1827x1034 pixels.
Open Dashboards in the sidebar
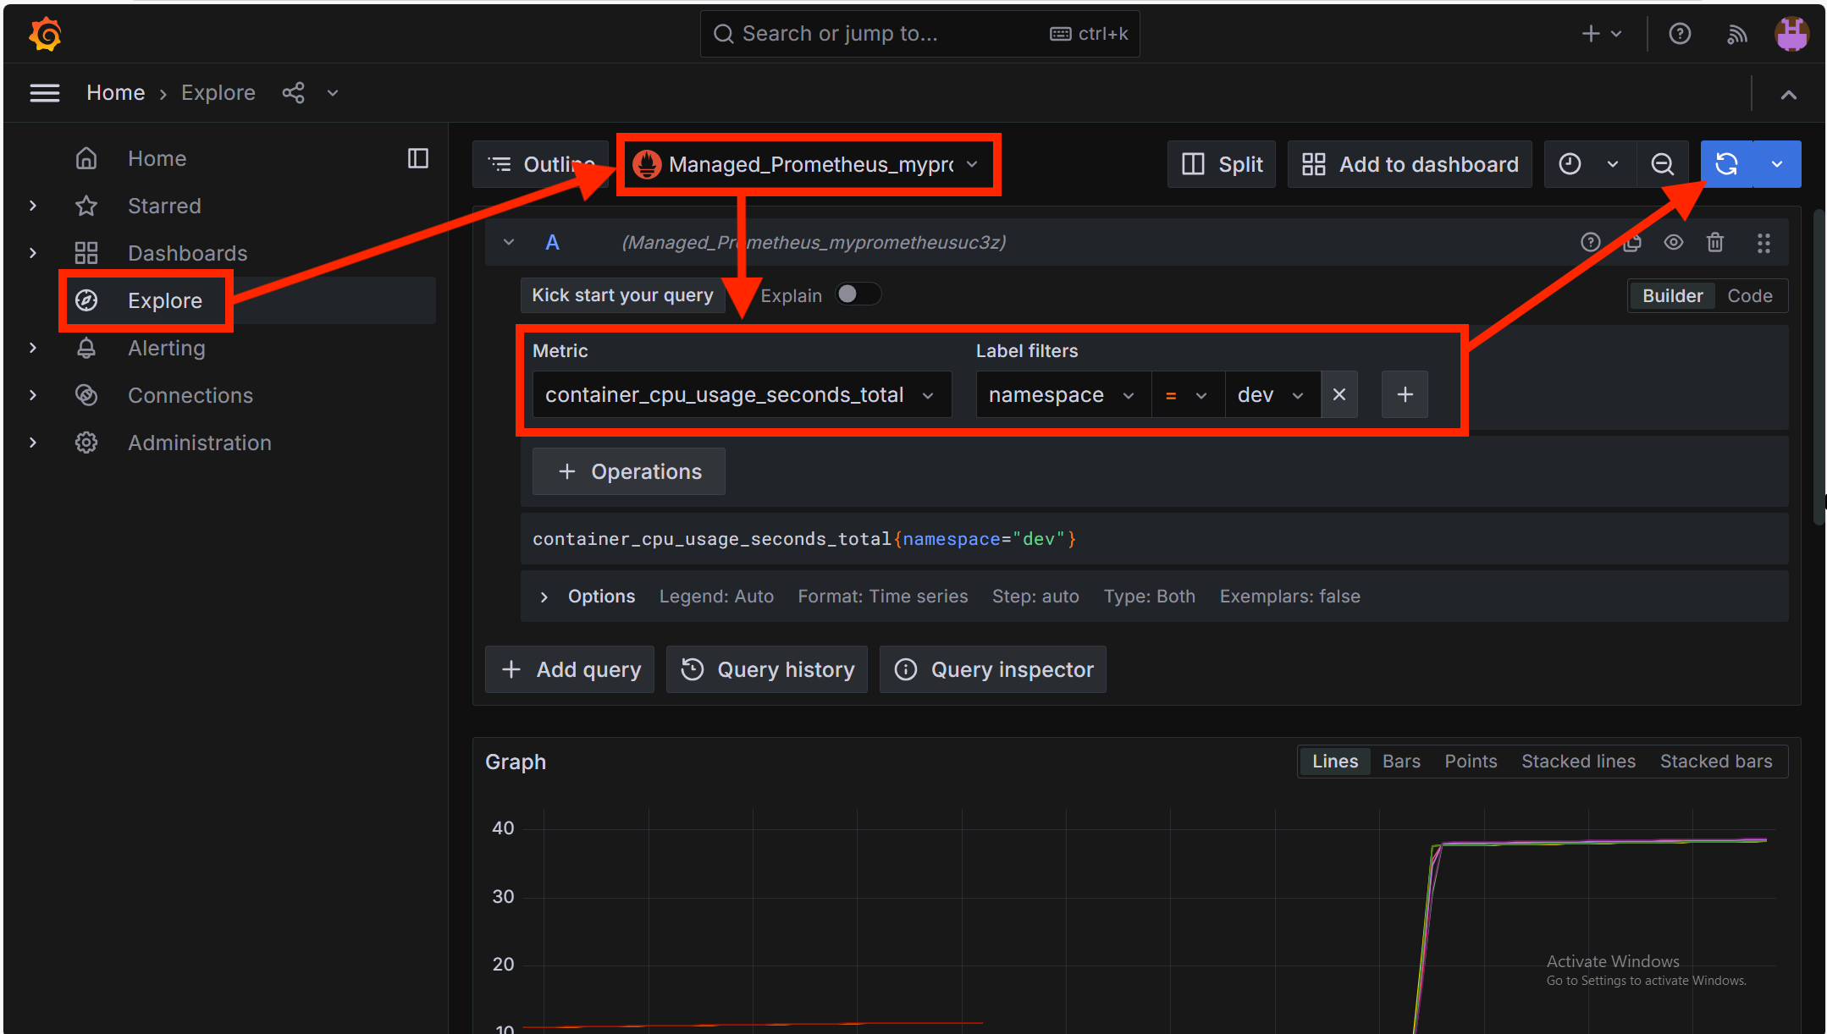pyautogui.click(x=187, y=253)
